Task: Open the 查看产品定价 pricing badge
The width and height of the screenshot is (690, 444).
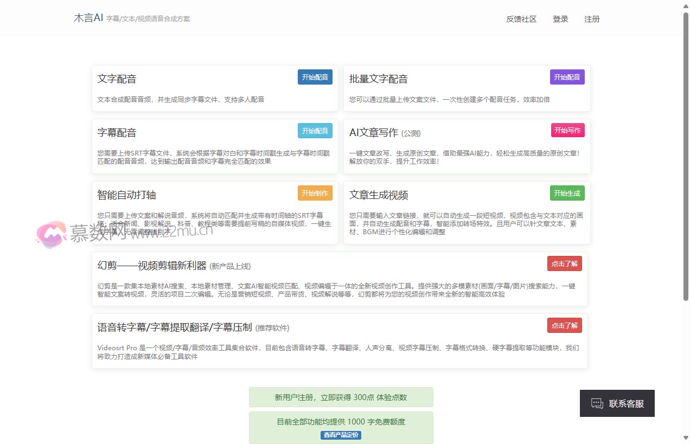Action: 341,435
